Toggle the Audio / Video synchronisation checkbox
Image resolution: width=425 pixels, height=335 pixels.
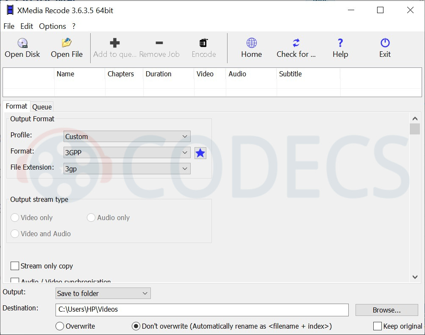click(x=15, y=280)
